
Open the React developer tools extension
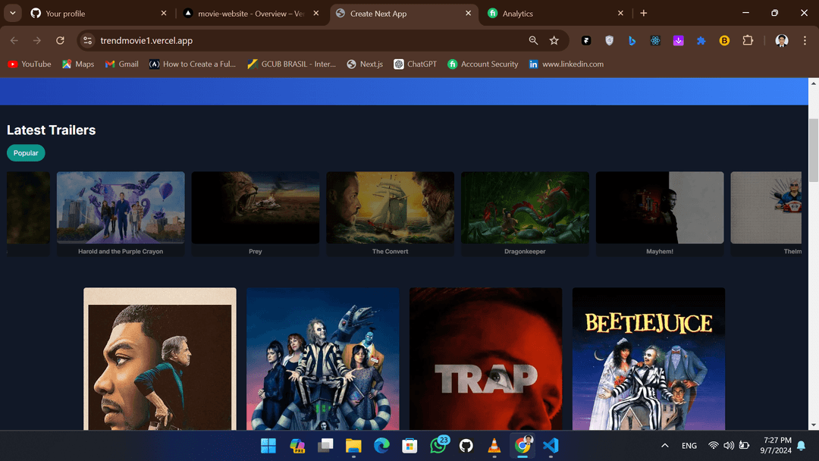coord(655,41)
